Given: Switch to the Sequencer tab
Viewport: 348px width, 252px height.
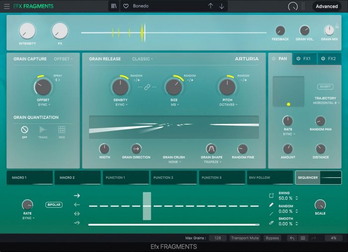Looking at the screenshot, I should pyautogui.click(x=318, y=177).
